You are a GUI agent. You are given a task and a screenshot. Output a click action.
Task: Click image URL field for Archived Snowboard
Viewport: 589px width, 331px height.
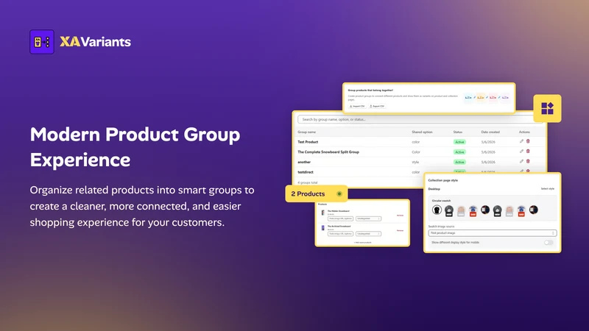[x=340, y=234]
